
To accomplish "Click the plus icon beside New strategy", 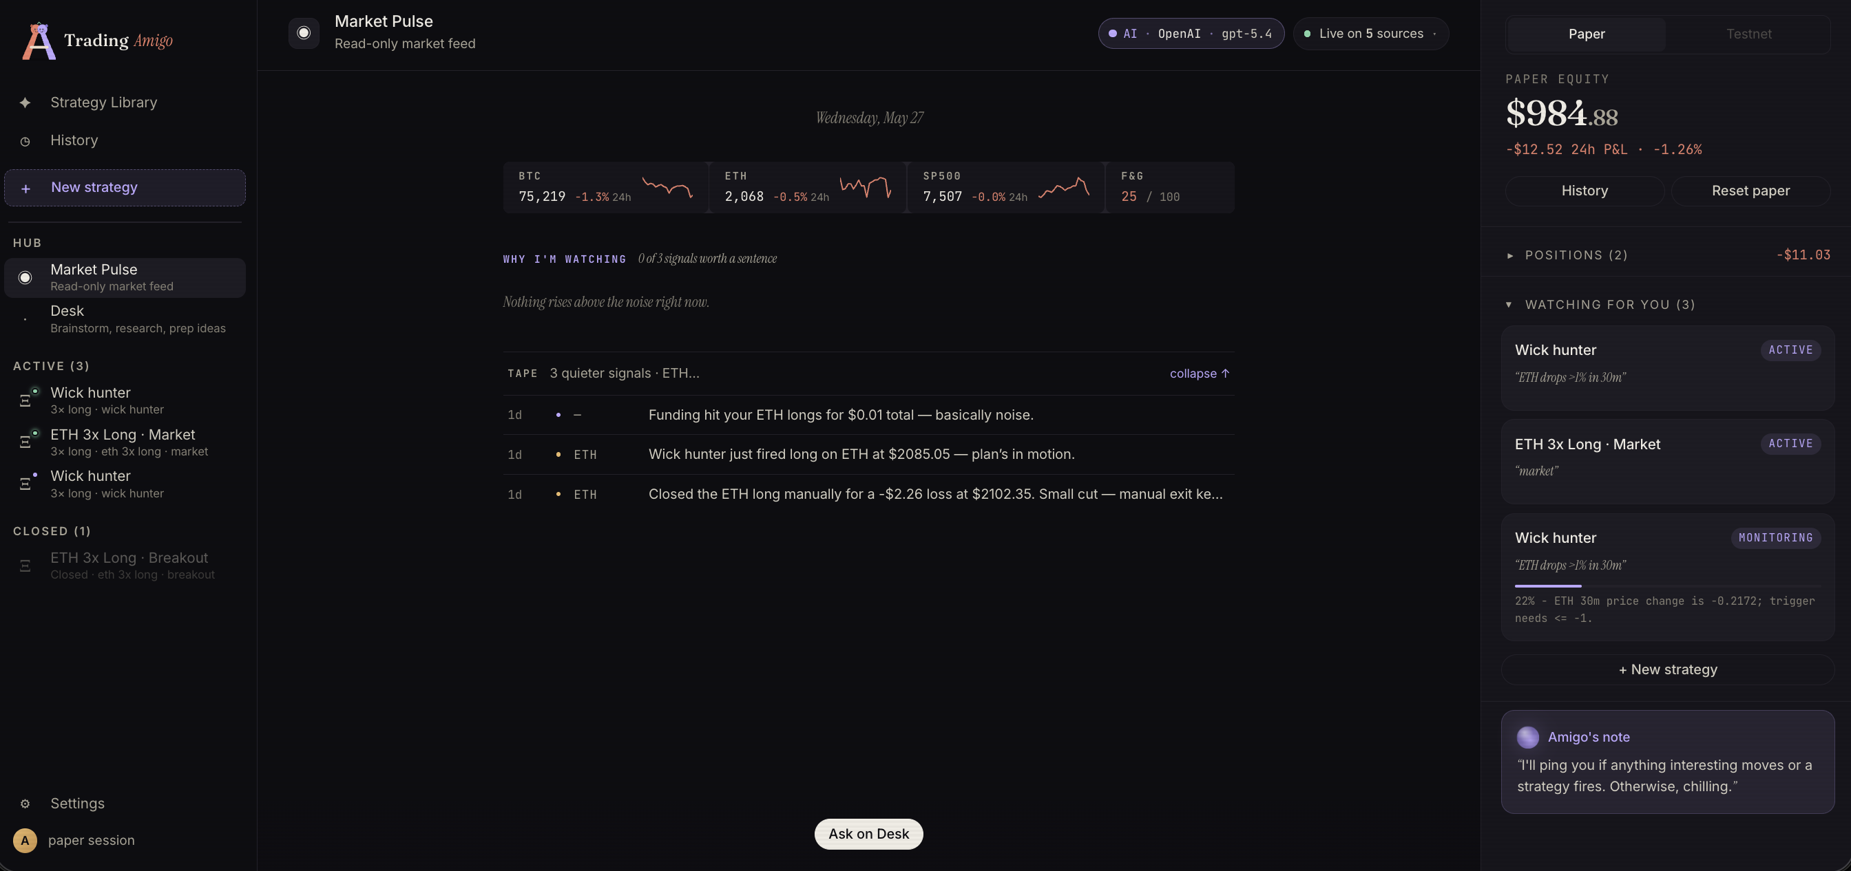I will (26, 188).
